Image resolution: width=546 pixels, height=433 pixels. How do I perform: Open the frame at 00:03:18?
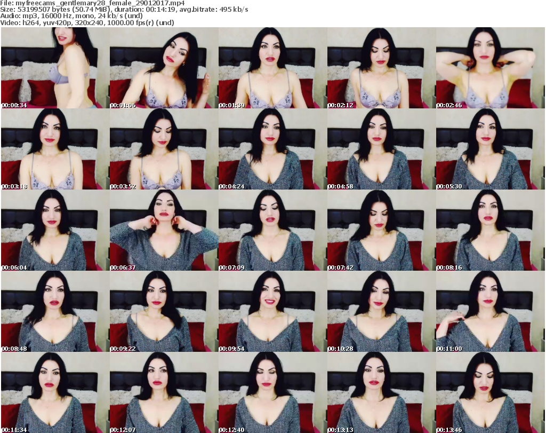55,149
